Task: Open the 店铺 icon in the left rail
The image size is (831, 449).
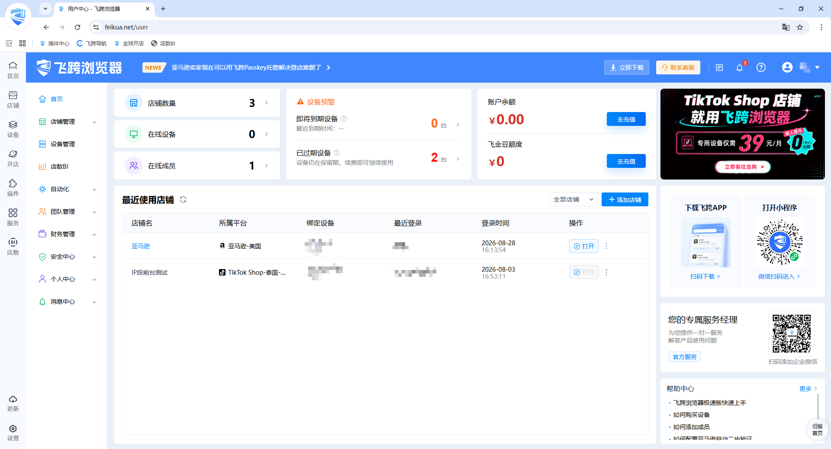Action: 13,99
